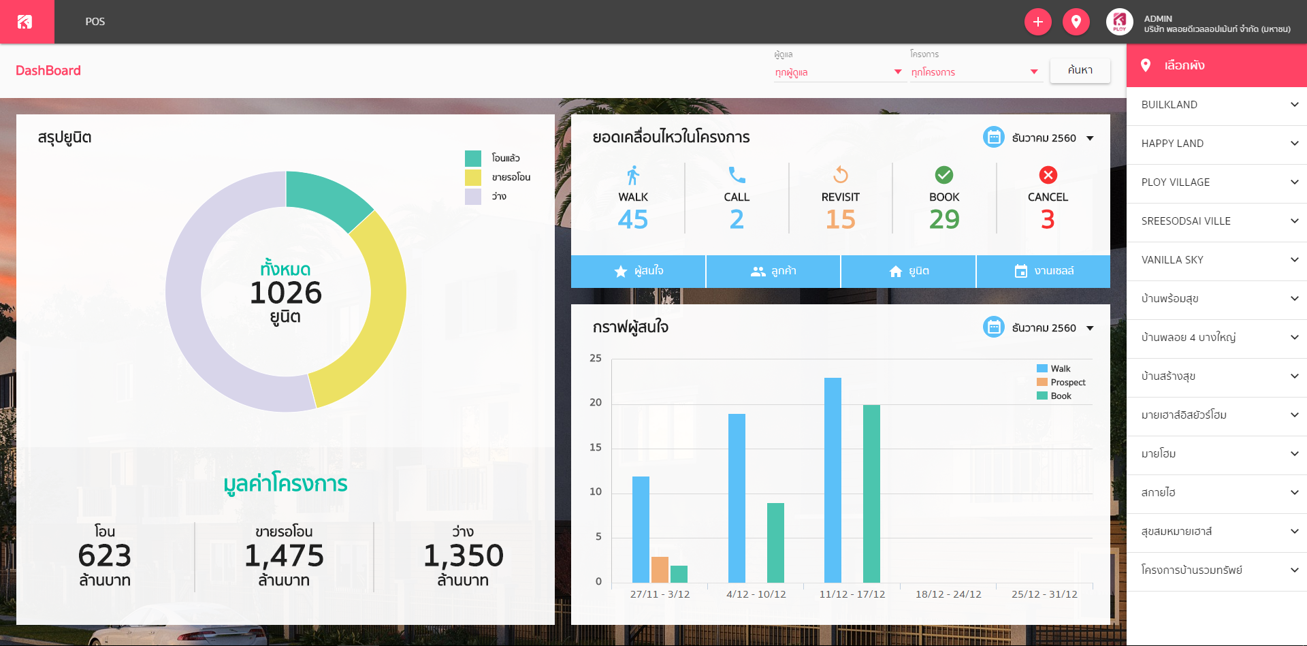Open the ผู้สนใจ star tab
Screen dimensions: 1307x646
point(638,272)
